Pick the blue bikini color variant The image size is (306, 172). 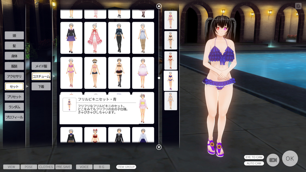171,81
